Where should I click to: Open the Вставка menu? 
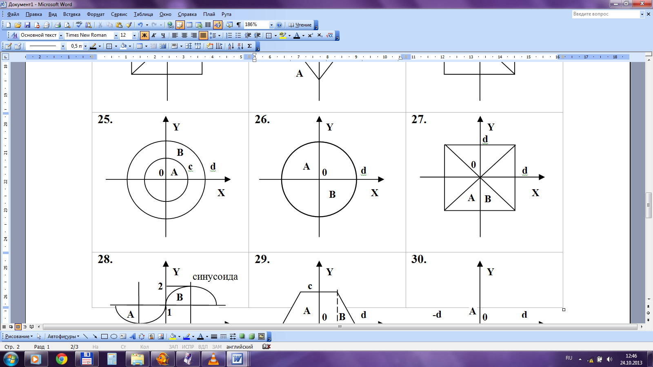71,14
